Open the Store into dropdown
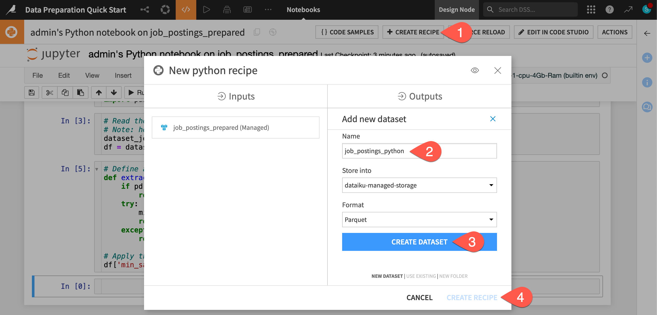This screenshot has width=657, height=315. pyautogui.click(x=419, y=185)
